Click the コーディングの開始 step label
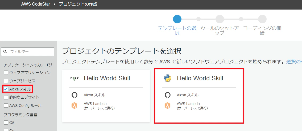This screenshot has width=302, height=131. (x=262, y=30)
